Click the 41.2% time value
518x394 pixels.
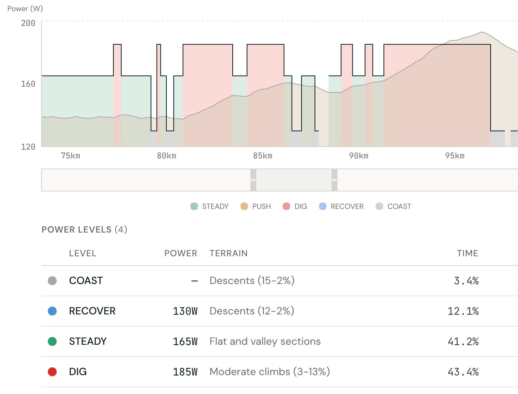(463, 341)
